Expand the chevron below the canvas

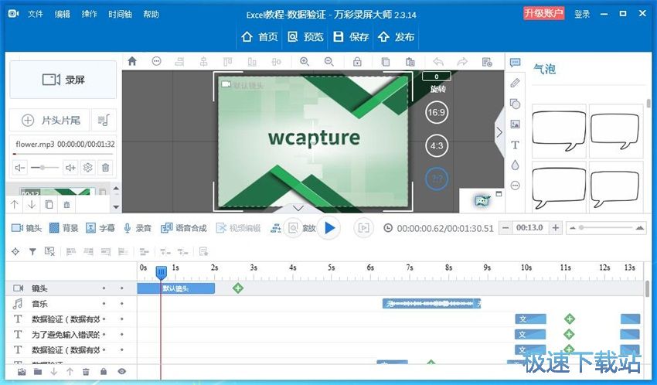coord(298,208)
